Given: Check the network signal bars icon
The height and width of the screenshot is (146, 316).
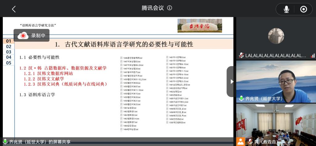Looking at the screenshot, I should click(313, 56).
